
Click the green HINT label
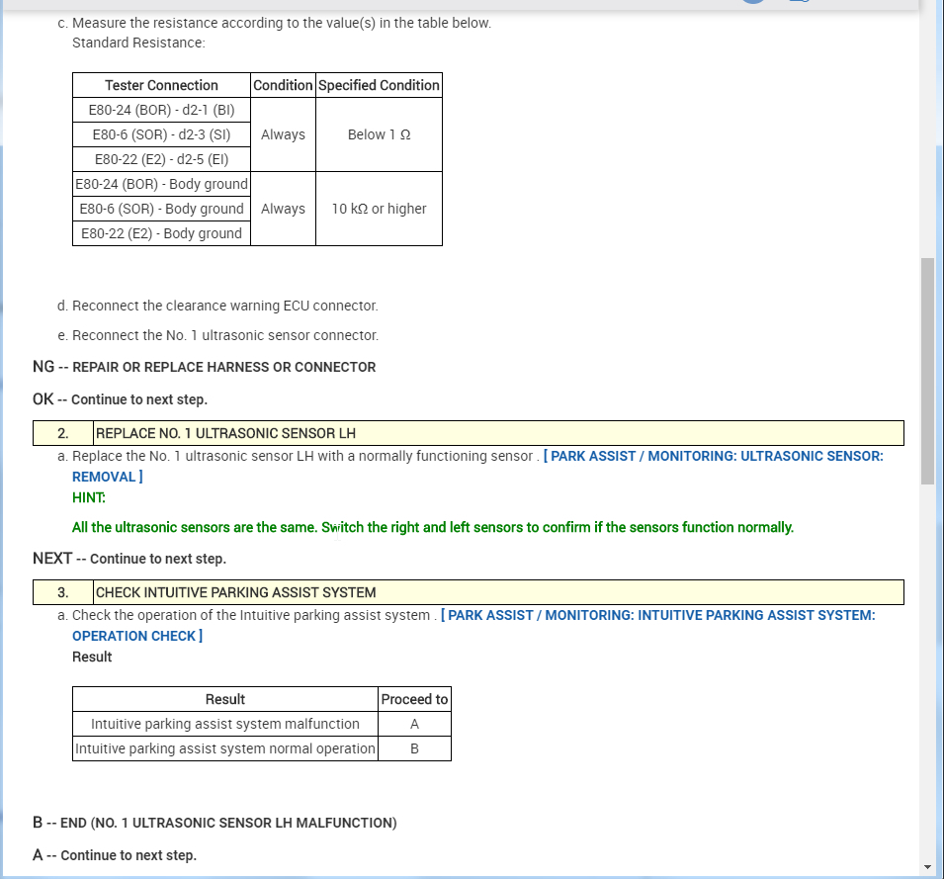pyautogui.click(x=89, y=498)
